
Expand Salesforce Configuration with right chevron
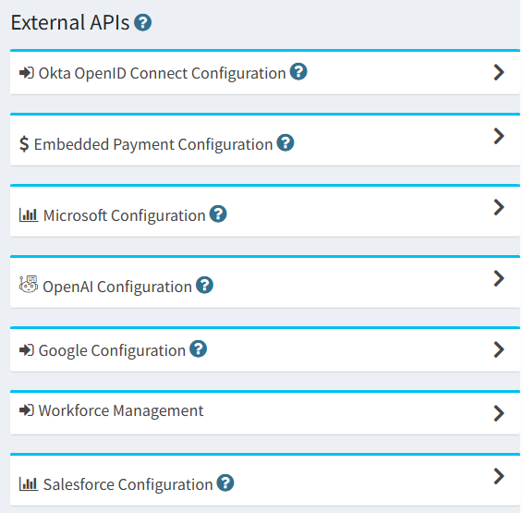(499, 476)
